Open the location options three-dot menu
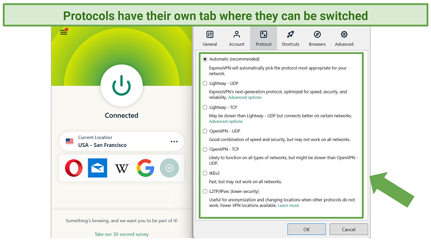 (174, 142)
